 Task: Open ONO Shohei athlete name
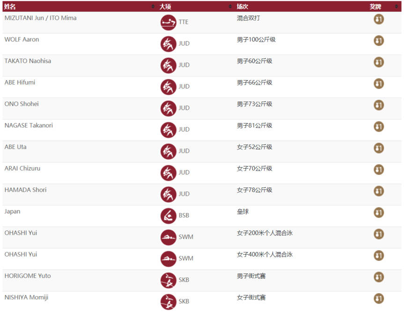pos(22,104)
